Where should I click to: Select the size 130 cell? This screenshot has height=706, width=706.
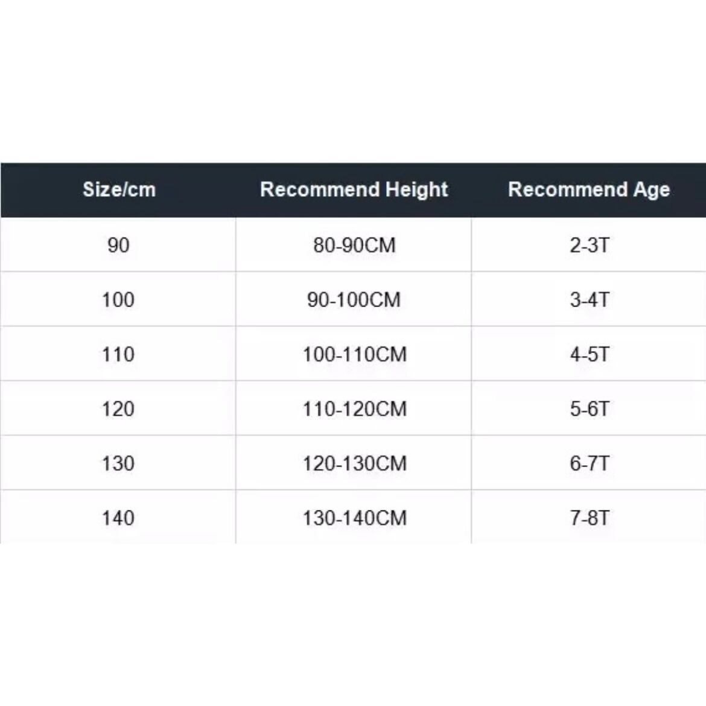pyautogui.click(x=118, y=463)
